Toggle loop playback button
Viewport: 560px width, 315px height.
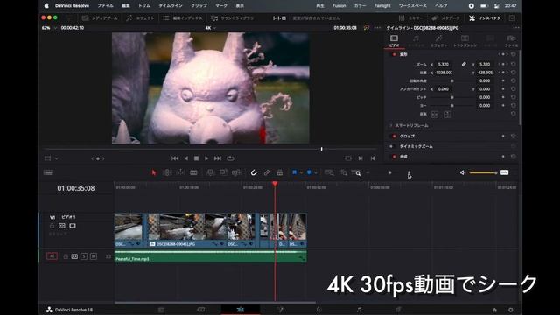click(x=230, y=158)
